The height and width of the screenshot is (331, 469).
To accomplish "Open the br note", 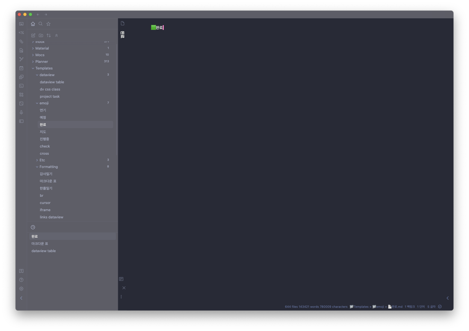I will pyautogui.click(x=75, y=195).
